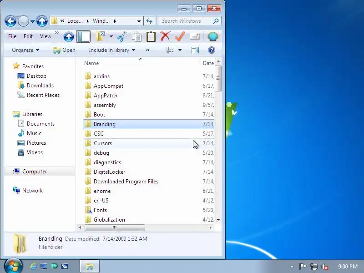This screenshot has width=364, height=273.
Task: Select Network in navigation pane
Action: (32, 191)
